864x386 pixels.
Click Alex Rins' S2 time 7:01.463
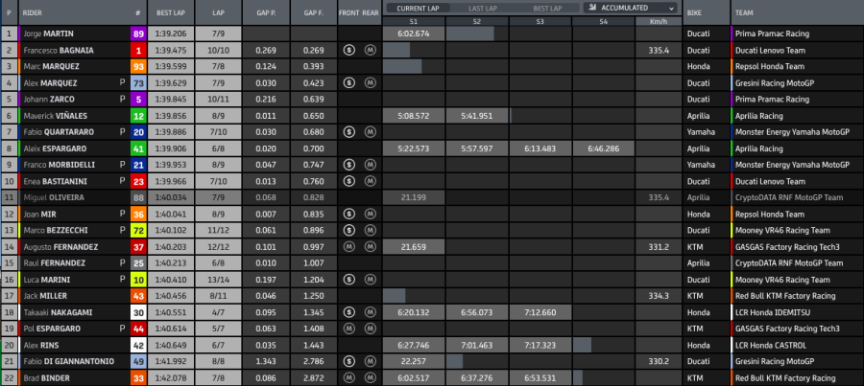click(x=476, y=346)
